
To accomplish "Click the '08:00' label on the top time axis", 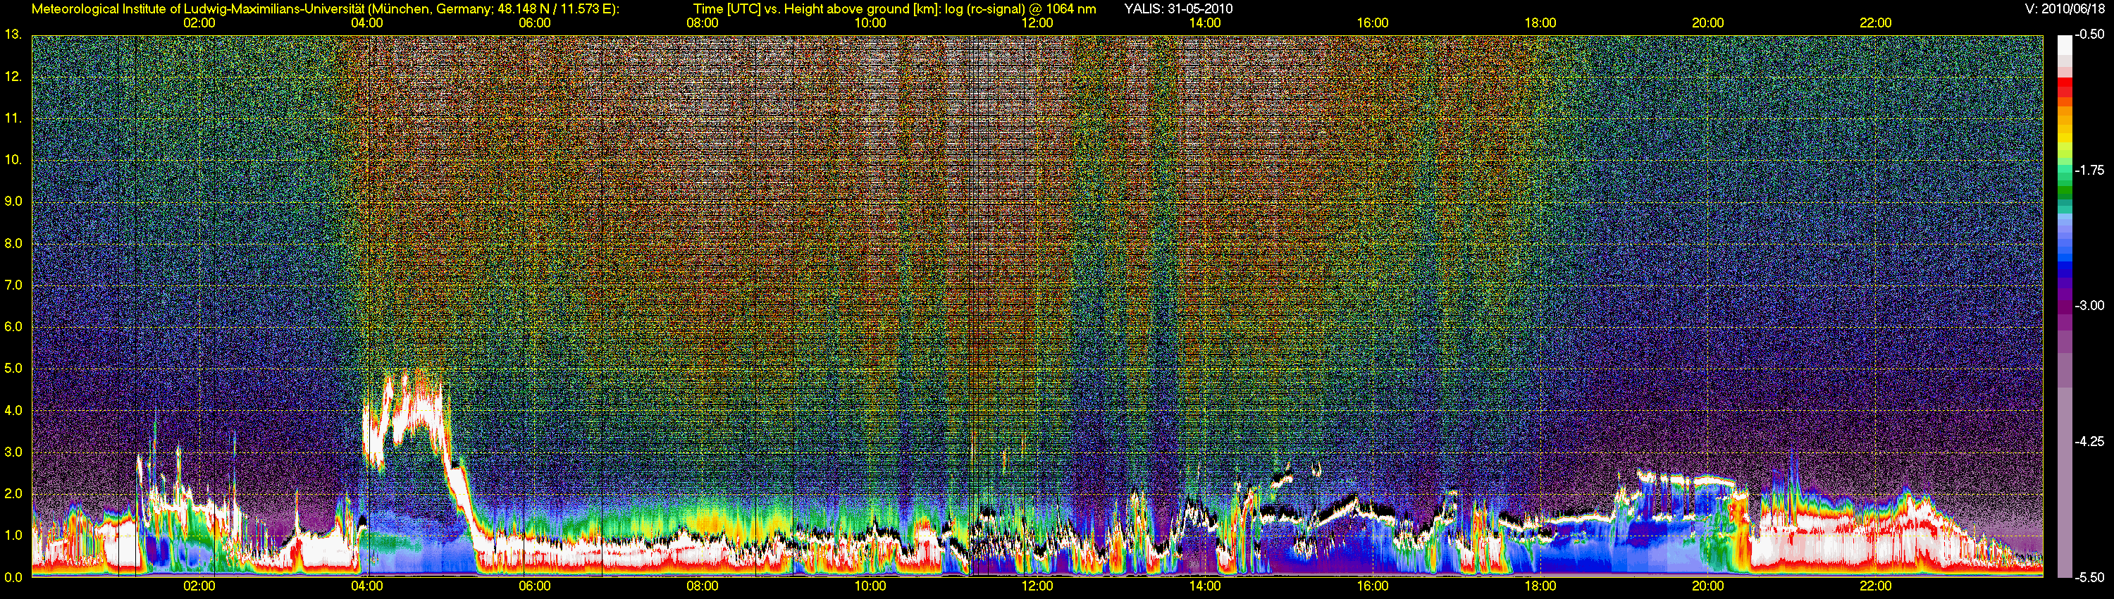I will (x=703, y=23).
